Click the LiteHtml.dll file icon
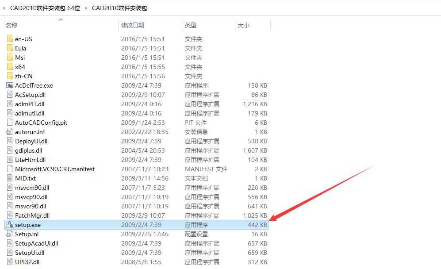This screenshot has height=269, width=441. tap(10, 160)
